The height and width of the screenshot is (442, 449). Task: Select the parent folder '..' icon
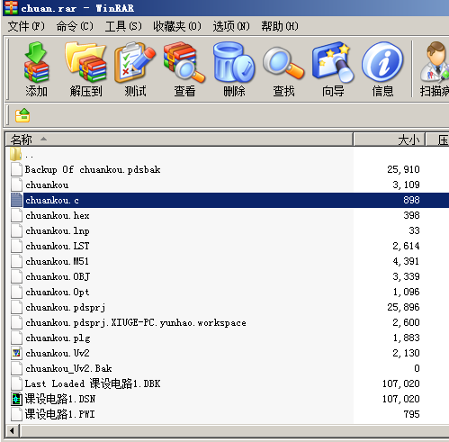[15, 154]
